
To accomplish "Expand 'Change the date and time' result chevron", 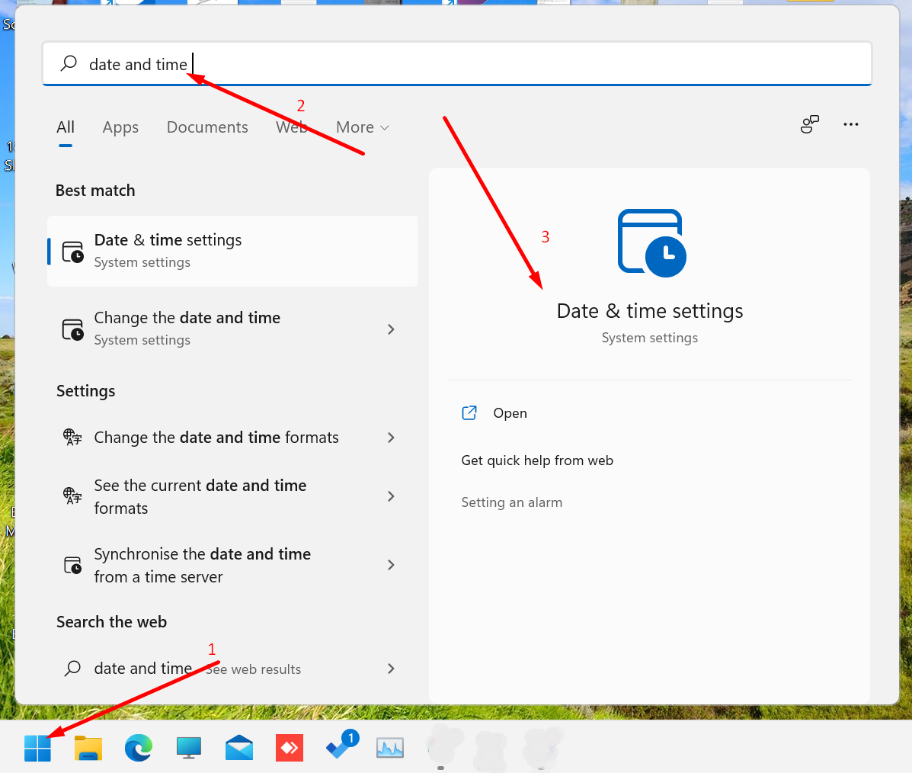I will coord(391,329).
